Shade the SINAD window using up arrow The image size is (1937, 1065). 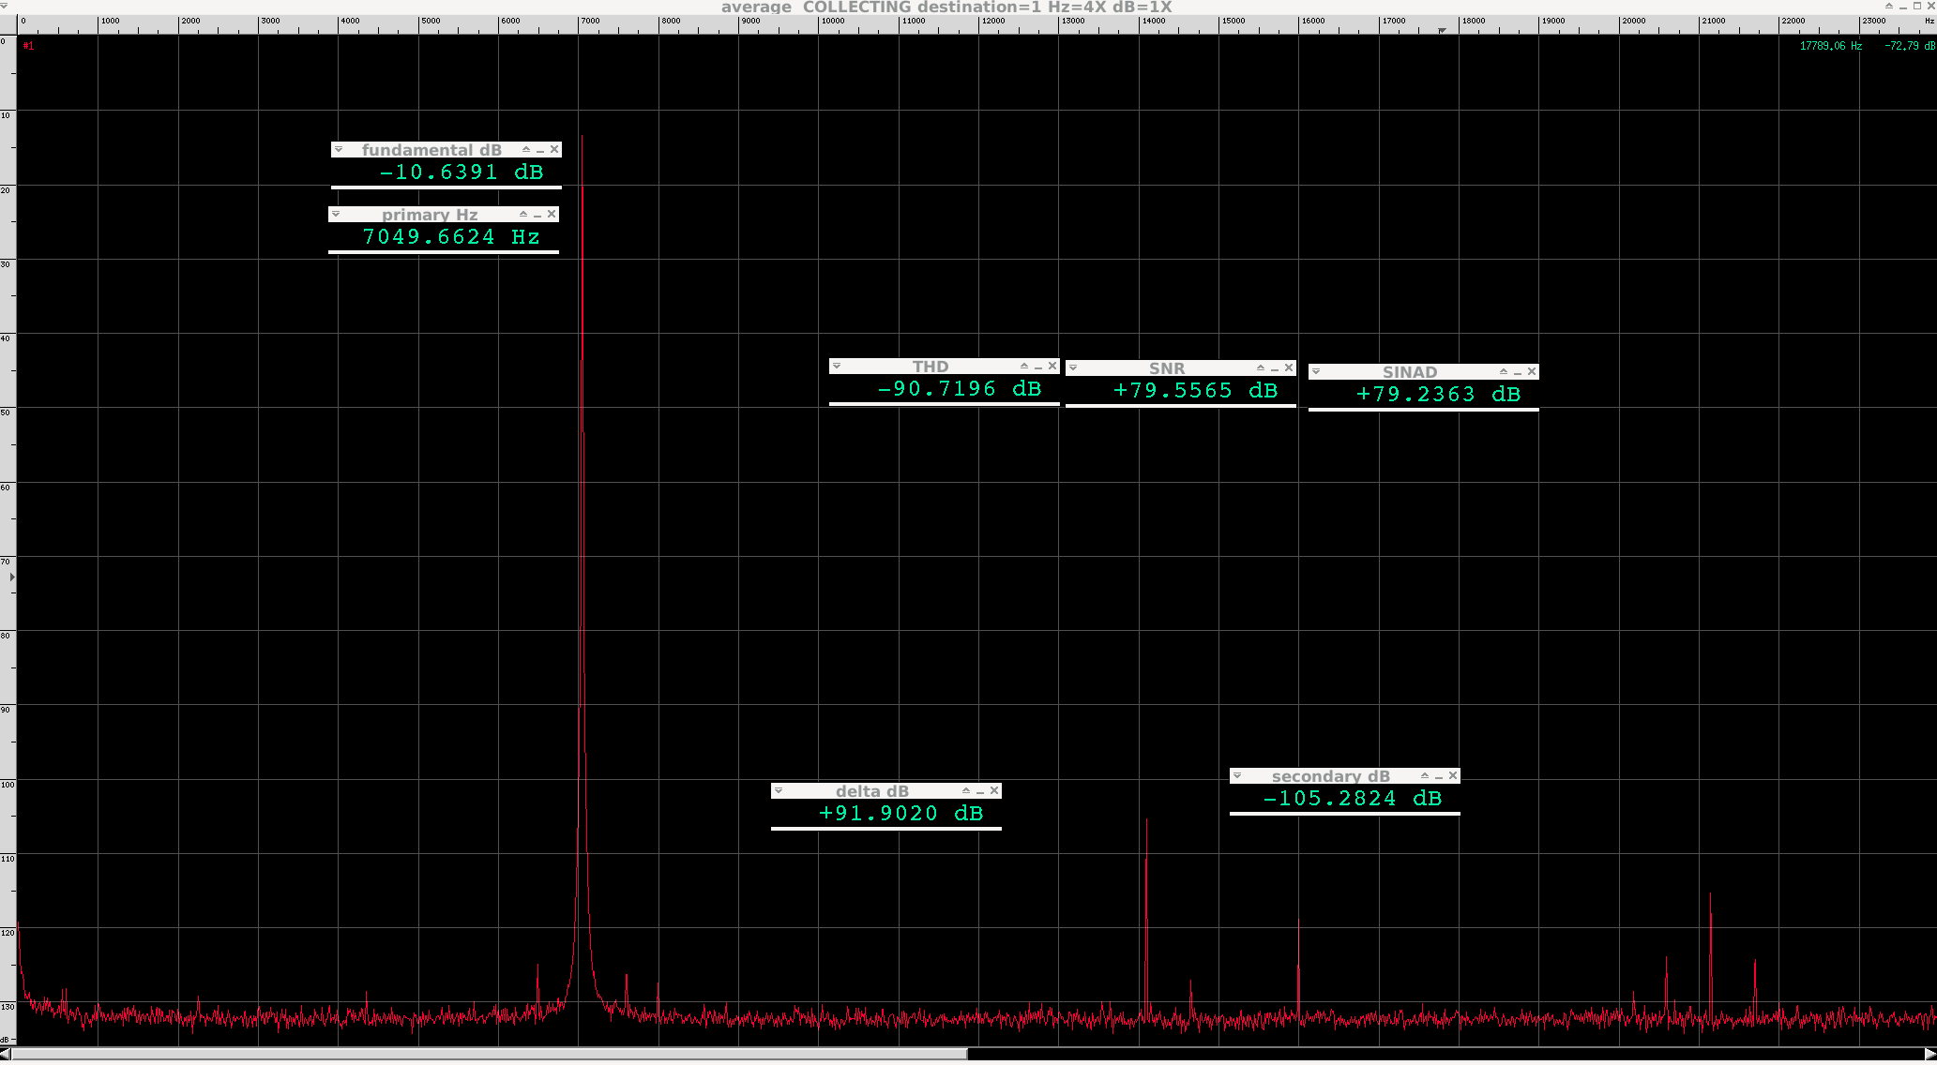click(1504, 372)
